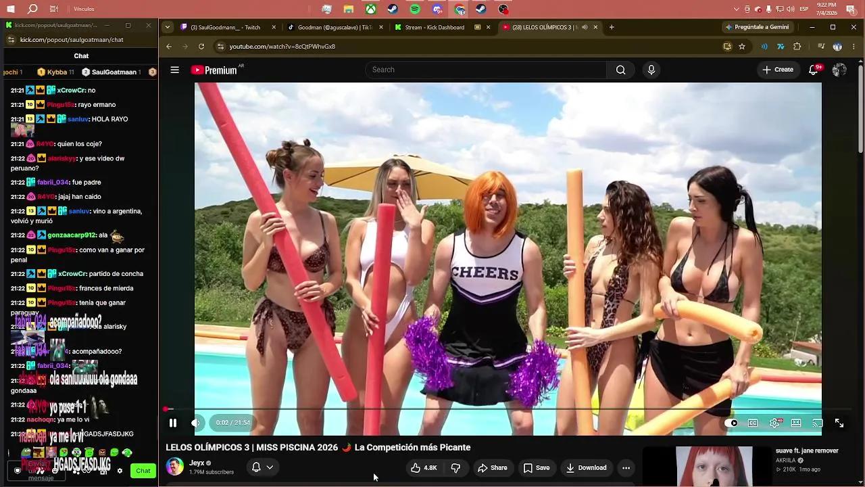The image size is (865, 487).
Task: Pause the video
Action: pos(173,423)
